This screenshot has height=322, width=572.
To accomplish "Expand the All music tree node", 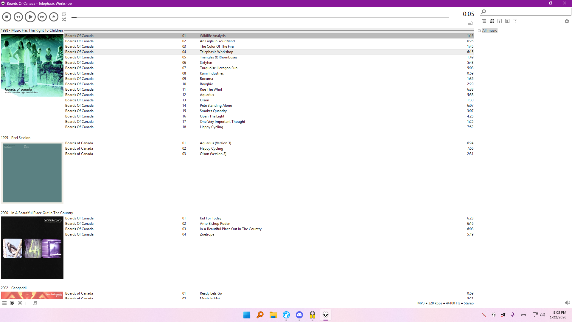I will pos(479,31).
